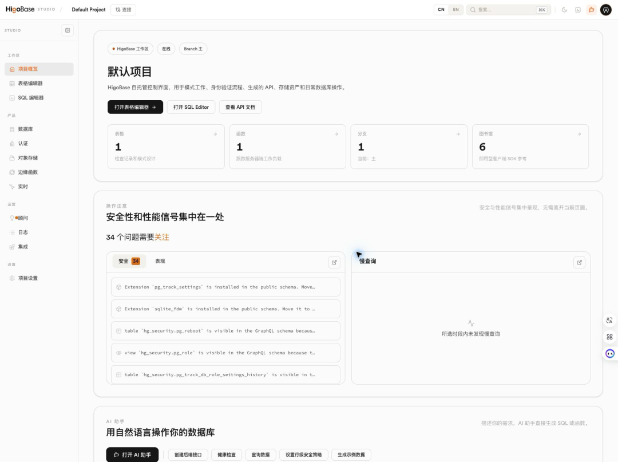The image size is (618, 462).
Task: Click the activity icon in 慢查询 panel
Action: point(471,323)
